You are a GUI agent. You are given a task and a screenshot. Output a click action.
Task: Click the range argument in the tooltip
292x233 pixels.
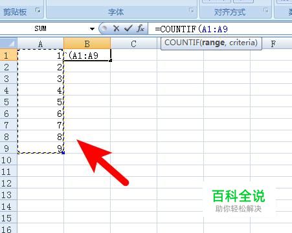(x=213, y=43)
